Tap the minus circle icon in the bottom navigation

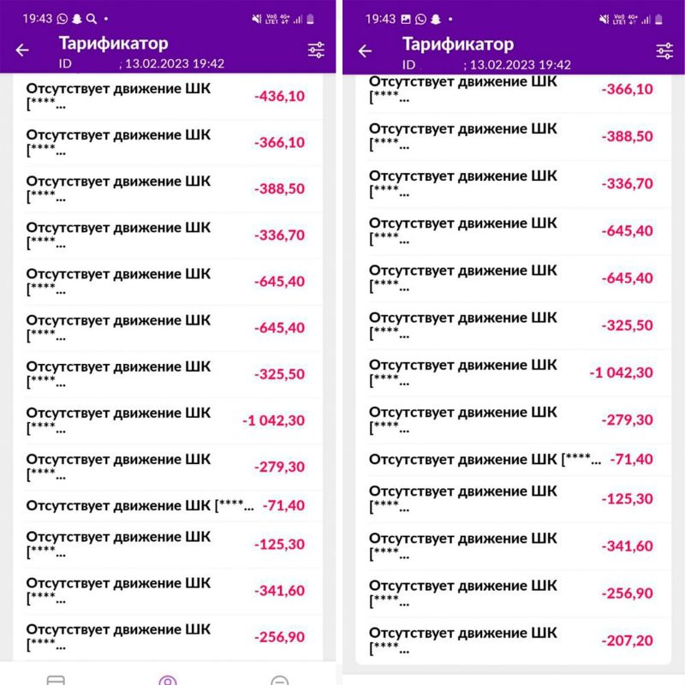(x=279, y=681)
